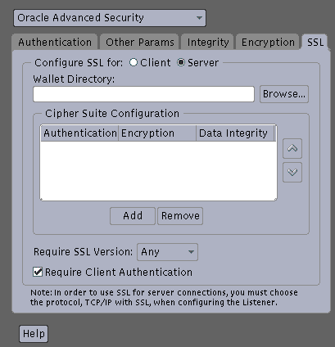335x347 pixels.
Task: Select the SSL tab
Action: click(315, 43)
